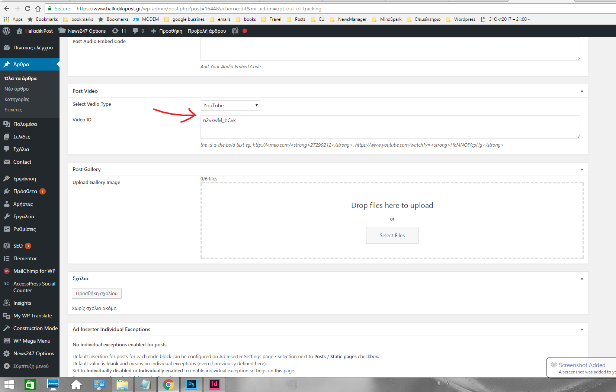Follow the Ad Inserter Settings link
Image resolution: width=616 pixels, height=392 pixels.
[240, 356]
